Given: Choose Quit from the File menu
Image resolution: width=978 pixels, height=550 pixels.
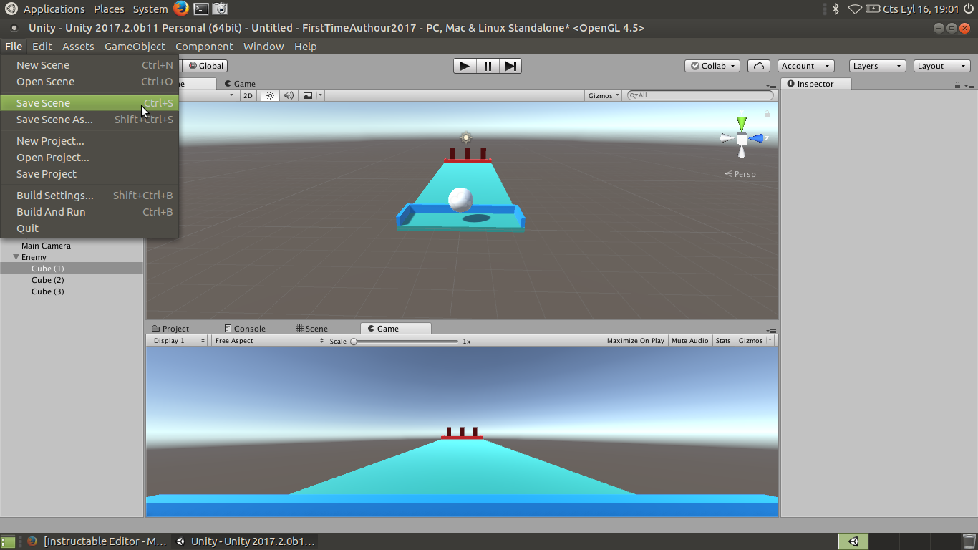Looking at the screenshot, I should click(x=89, y=228).
